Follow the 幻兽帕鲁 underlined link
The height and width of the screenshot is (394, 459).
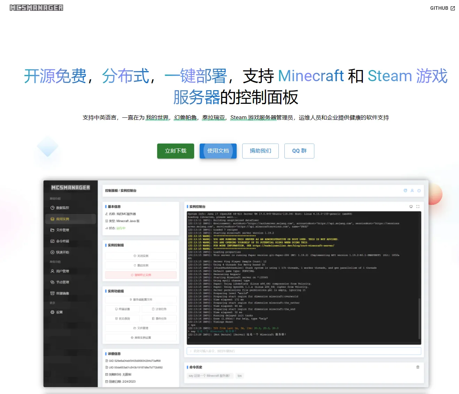click(x=185, y=118)
